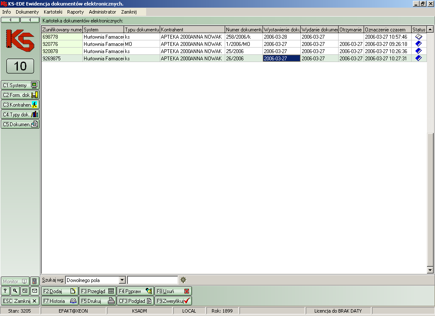Click EFAKT@XEON in status bar
Image resolution: width=435 pixels, height=316 pixels.
pyautogui.click(x=73, y=311)
